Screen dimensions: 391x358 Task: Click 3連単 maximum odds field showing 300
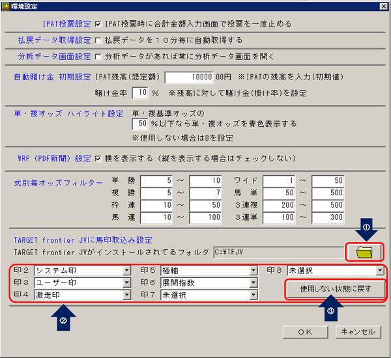[x=328, y=217]
